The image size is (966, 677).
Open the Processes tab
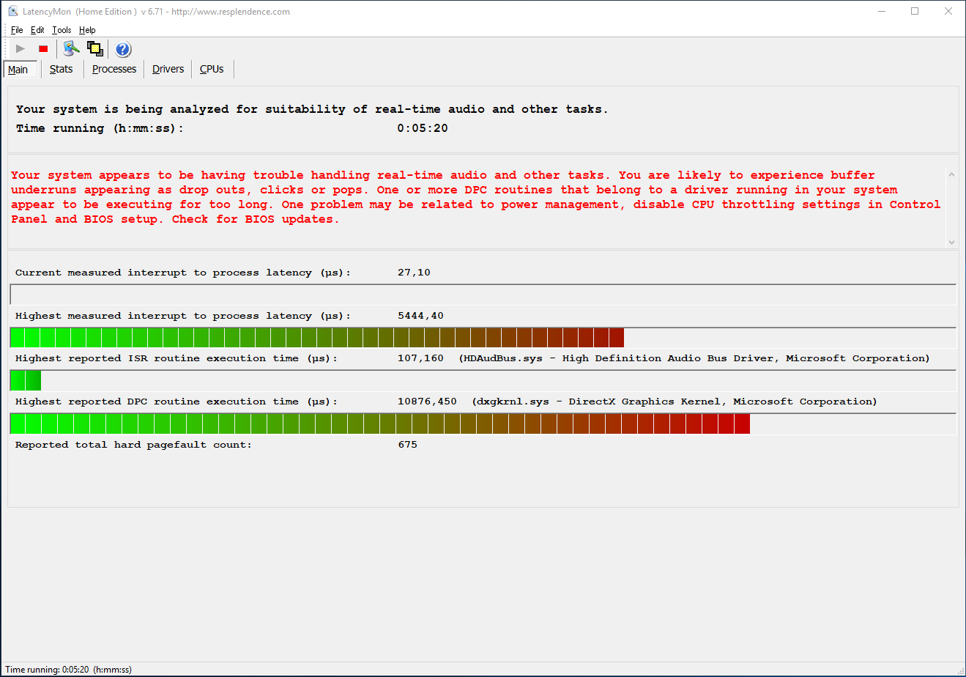click(x=114, y=69)
